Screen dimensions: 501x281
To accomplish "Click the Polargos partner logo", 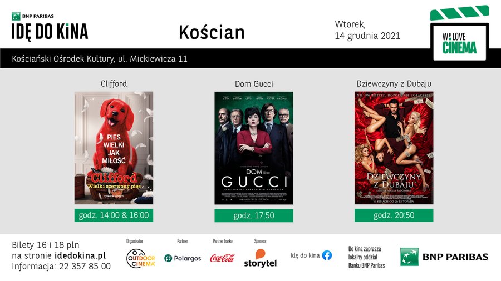I will [x=183, y=258].
